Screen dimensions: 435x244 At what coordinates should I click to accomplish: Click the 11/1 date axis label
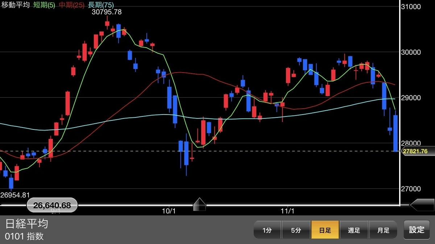point(287,210)
